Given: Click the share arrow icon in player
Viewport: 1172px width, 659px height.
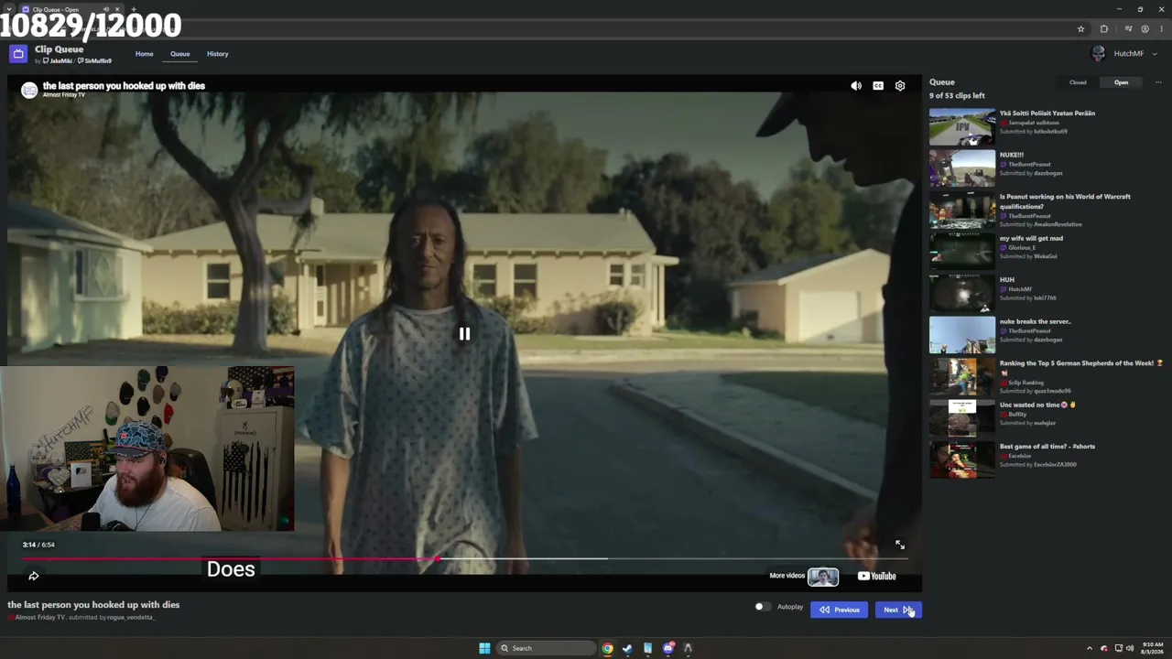Looking at the screenshot, I should coord(34,576).
